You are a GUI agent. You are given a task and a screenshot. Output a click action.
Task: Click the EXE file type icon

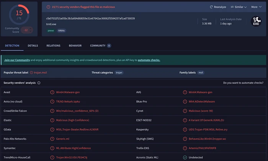coord(255,21)
